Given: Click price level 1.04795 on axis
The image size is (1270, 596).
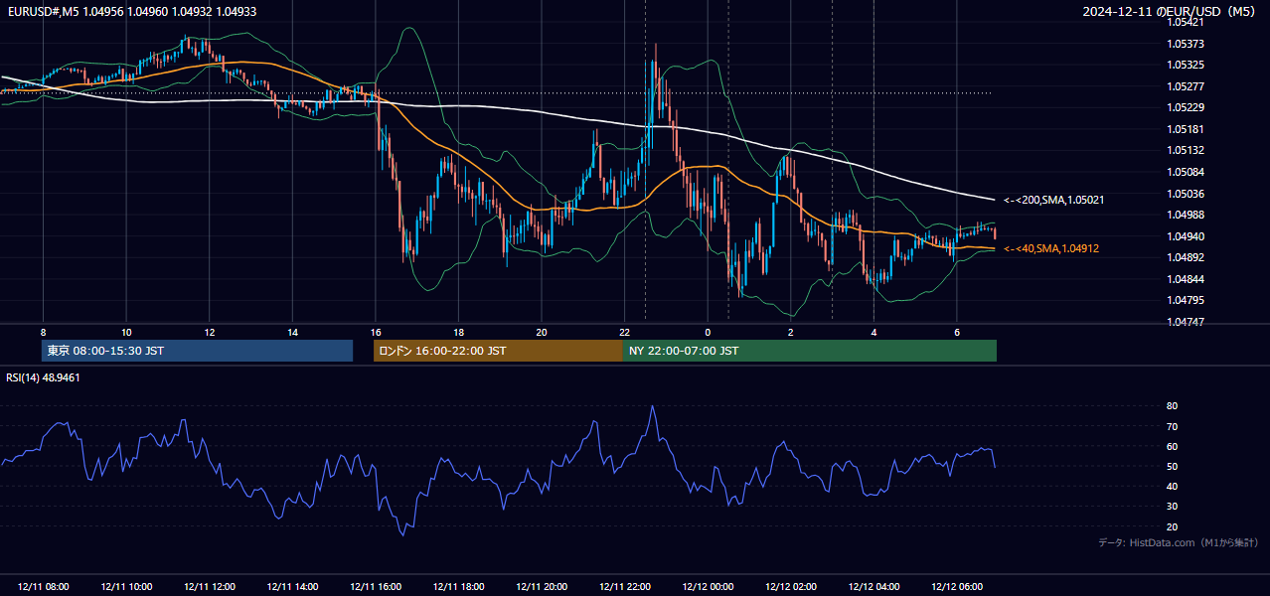Looking at the screenshot, I should coord(1186,300).
